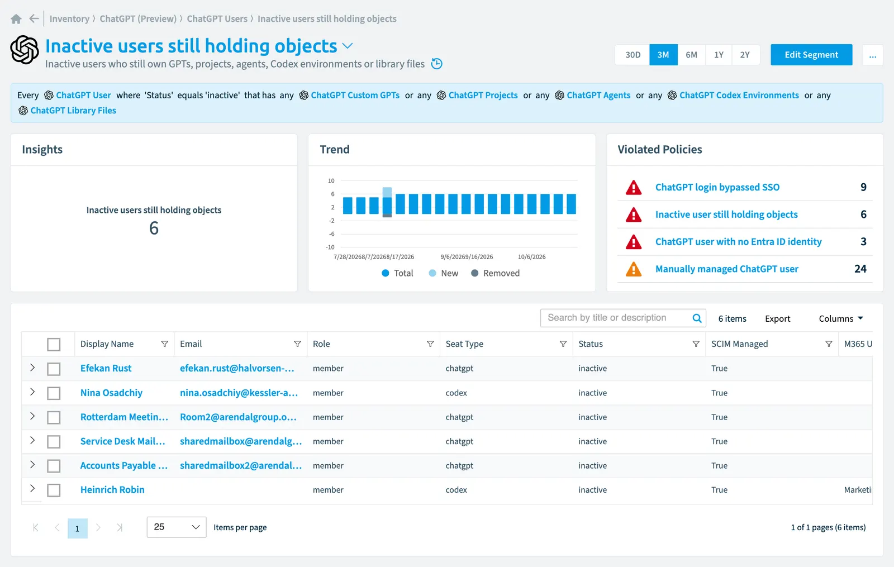Open ChatGPT Users breadcrumb link
894x567 pixels.
(x=217, y=18)
